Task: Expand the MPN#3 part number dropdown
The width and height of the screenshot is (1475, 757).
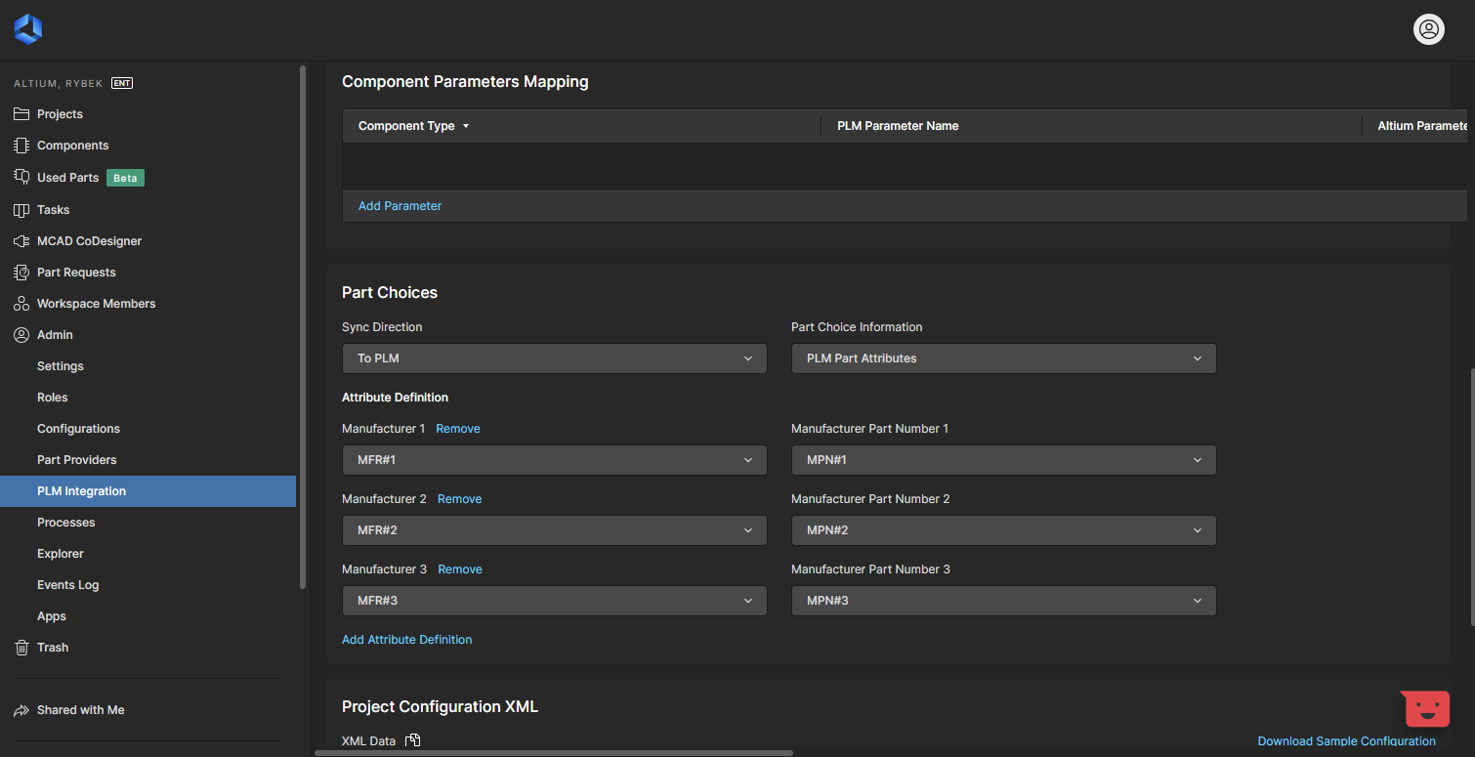Action: [1003, 601]
